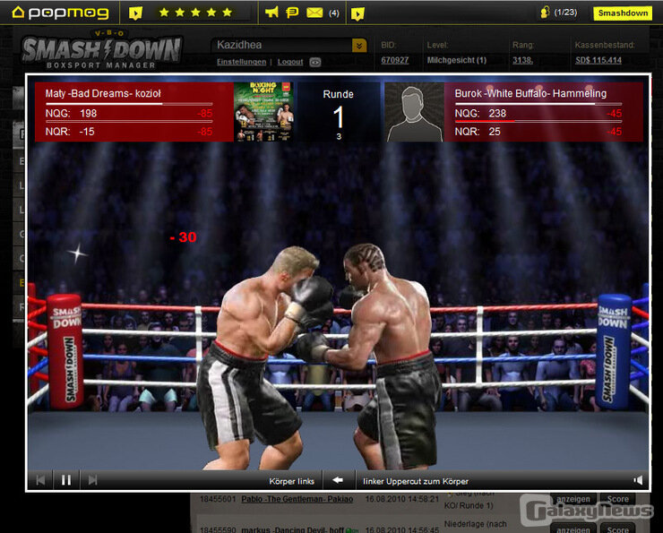The image size is (663, 533).
Task: Click the -30 damage indicator
Action: point(183,237)
